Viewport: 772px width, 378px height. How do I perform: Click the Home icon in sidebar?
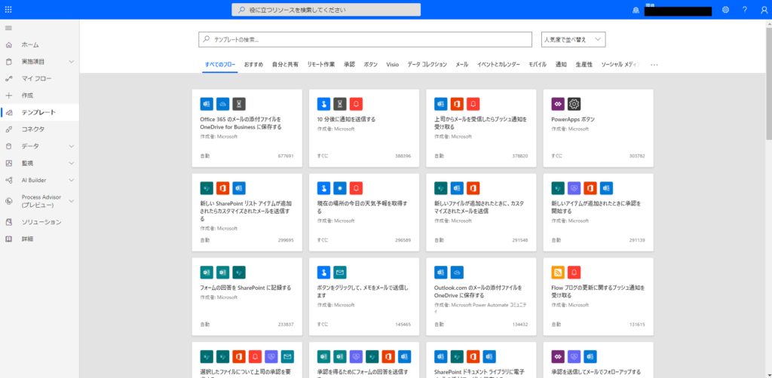pyautogui.click(x=8, y=44)
